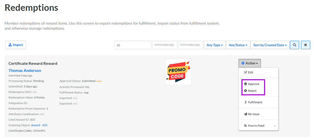
Task: Choose Re-Issue from the Action menu
Action: (253, 114)
